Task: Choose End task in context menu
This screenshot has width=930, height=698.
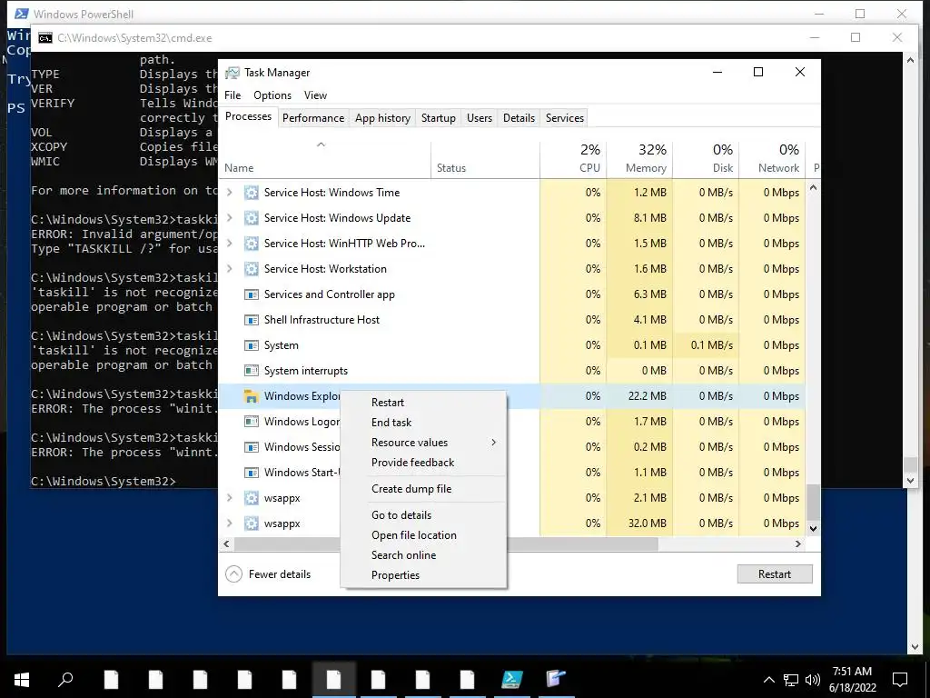Action: click(423, 423)
